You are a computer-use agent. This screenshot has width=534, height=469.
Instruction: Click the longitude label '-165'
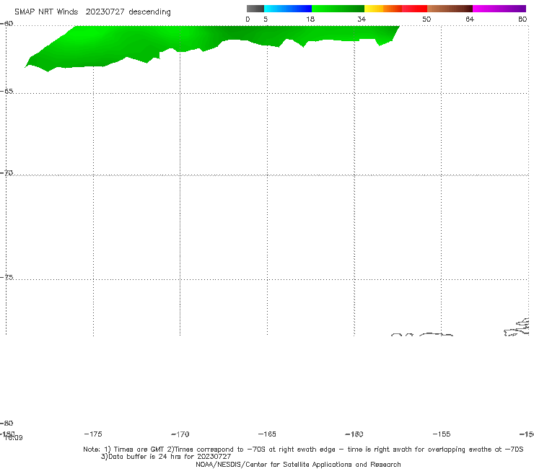point(267,434)
